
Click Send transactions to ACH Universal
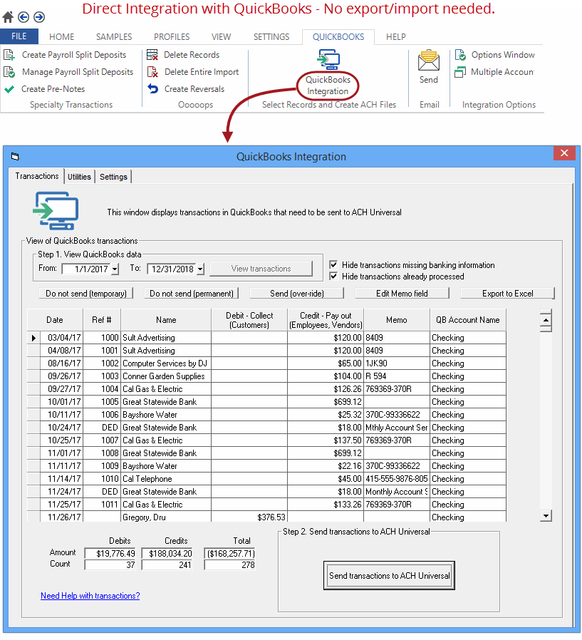(x=389, y=576)
